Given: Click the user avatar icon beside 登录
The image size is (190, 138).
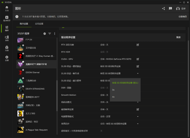Looking at the screenshot, I should (x=178, y=9).
